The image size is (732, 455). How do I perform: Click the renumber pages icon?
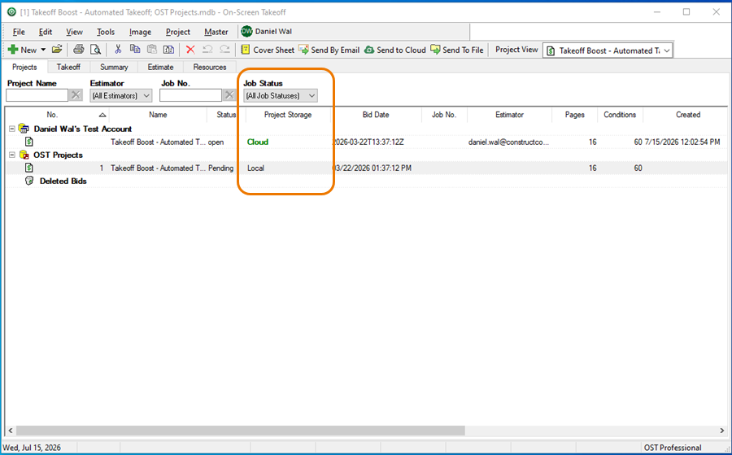coord(168,50)
